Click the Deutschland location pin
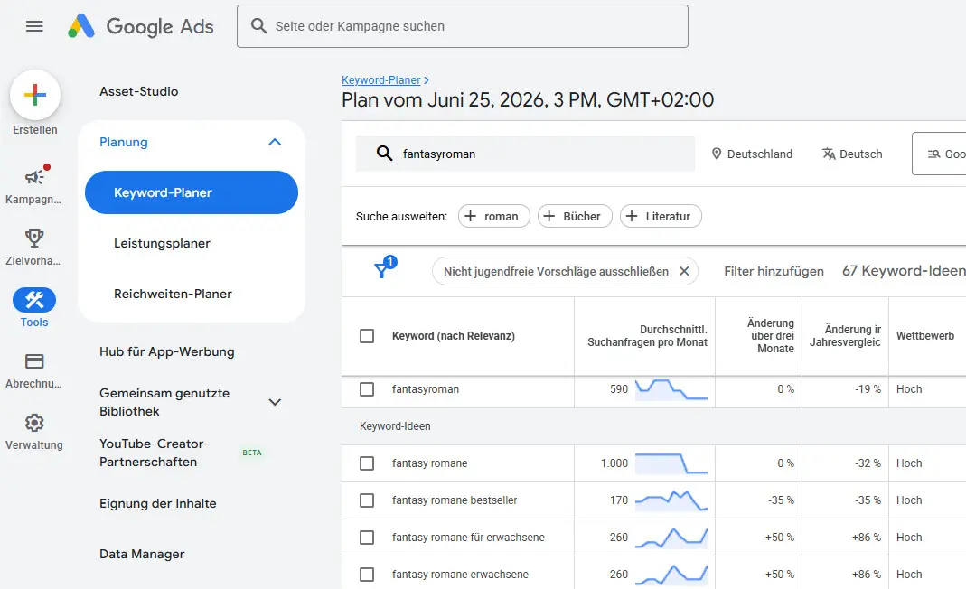966x589 pixels. click(x=717, y=154)
